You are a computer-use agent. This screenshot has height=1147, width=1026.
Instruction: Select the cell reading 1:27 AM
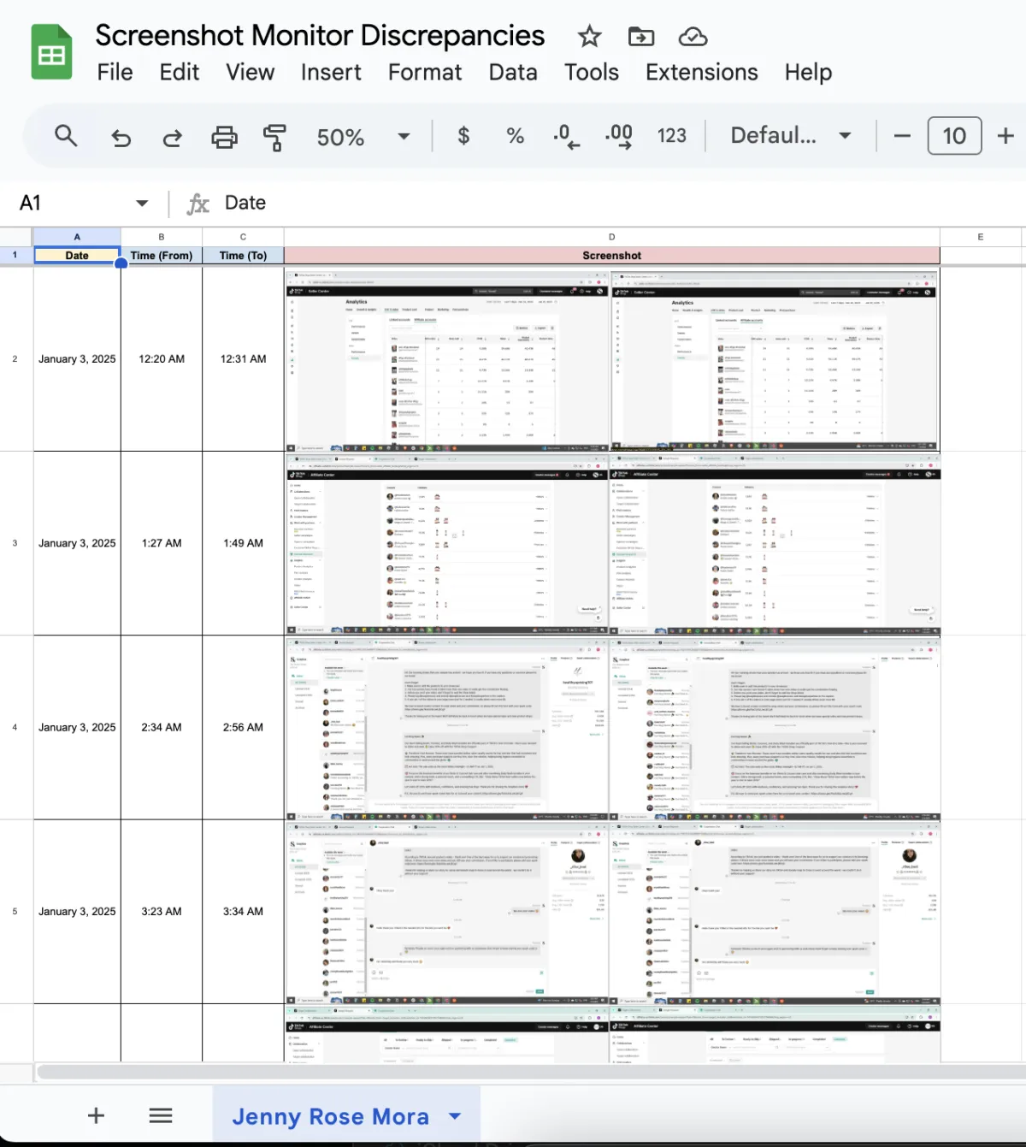point(162,543)
